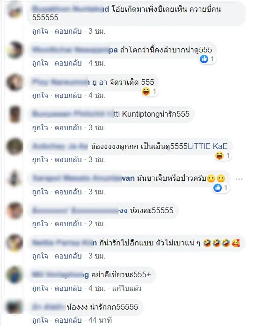The width and height of the screenshot is (263, 326).
Task: Click the 2 ชม. timestamp under น้องอะ55555
Action: click(x=96, y=224)
